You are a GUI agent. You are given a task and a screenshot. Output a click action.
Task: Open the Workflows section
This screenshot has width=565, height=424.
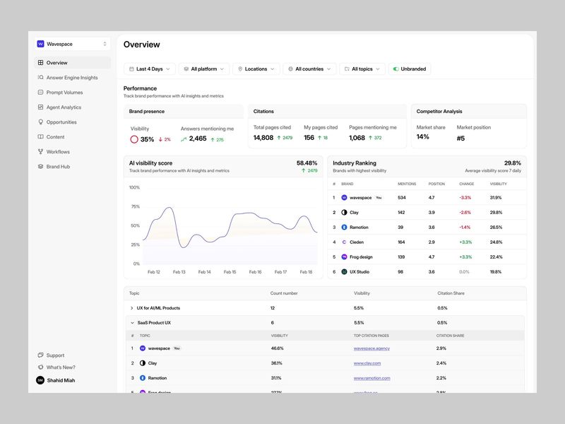[59, 151]
